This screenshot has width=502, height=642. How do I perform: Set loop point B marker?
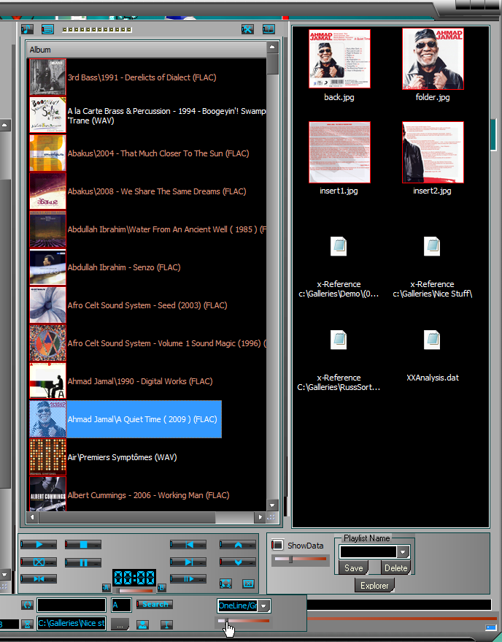coord(161,588)
